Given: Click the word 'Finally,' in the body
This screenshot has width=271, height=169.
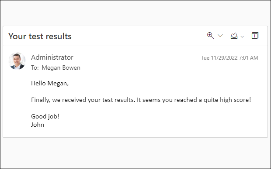Looking at the screenshot, I should pos(41,100).
